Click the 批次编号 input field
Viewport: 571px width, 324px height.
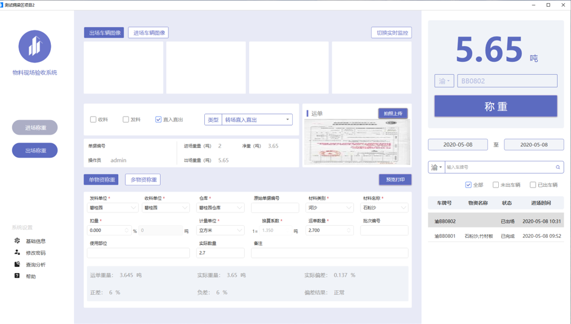click(384, 231)
